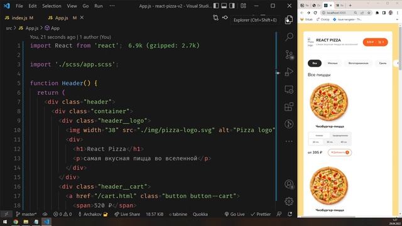
Task: Select the Все category on the pizza page
Action: [x=315, y=63]
